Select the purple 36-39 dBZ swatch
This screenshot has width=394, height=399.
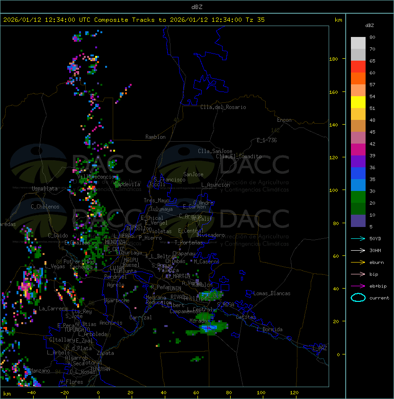click(358, 161)
